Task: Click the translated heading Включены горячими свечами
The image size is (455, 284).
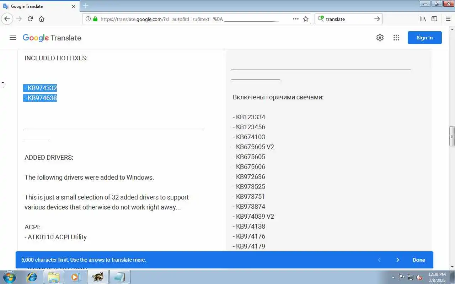Action: pos(278,97)
